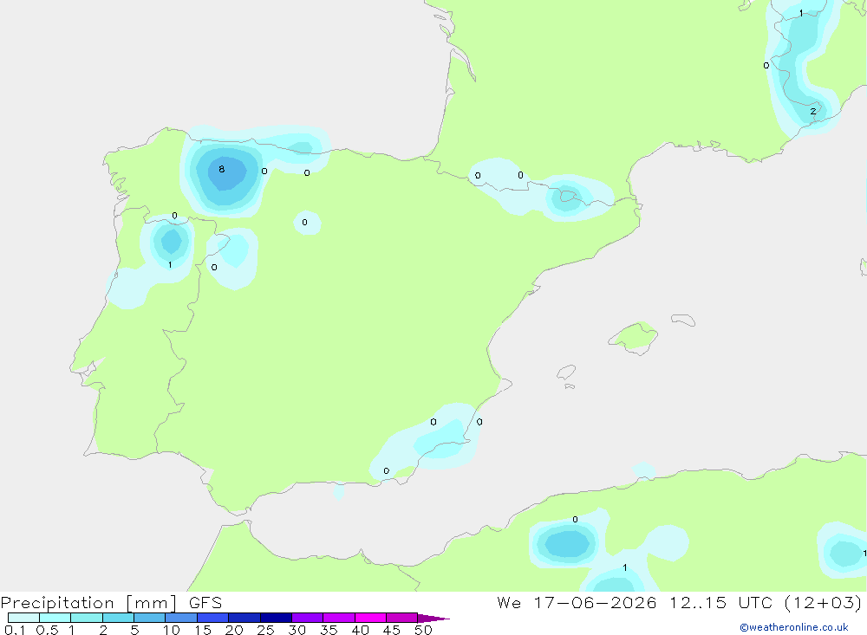Click the '0.5' legend scale label
This screenshot has height=635, width=867.
47,630
